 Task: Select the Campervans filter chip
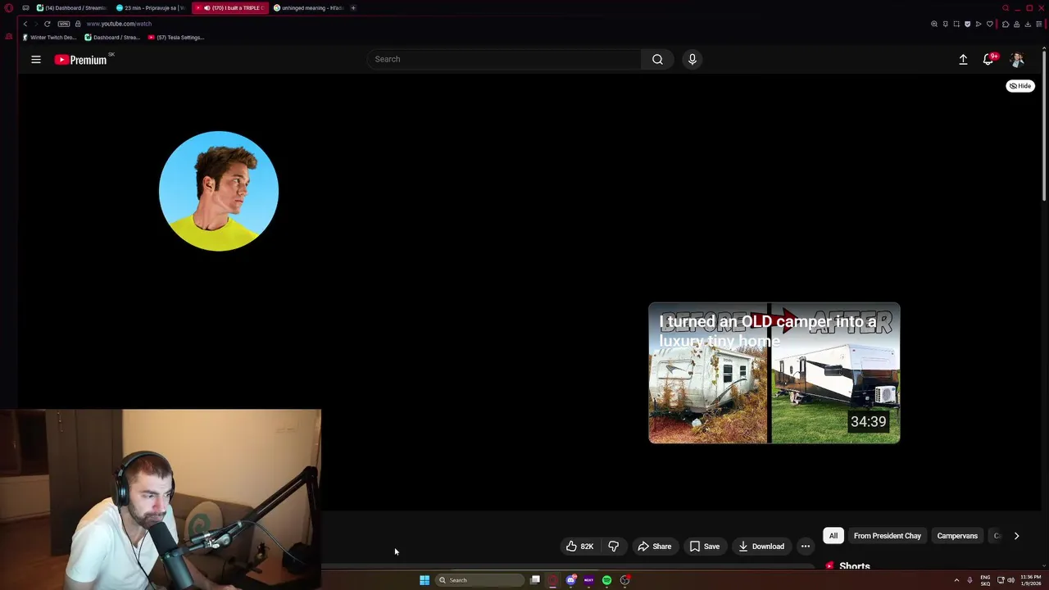[957, 536]
